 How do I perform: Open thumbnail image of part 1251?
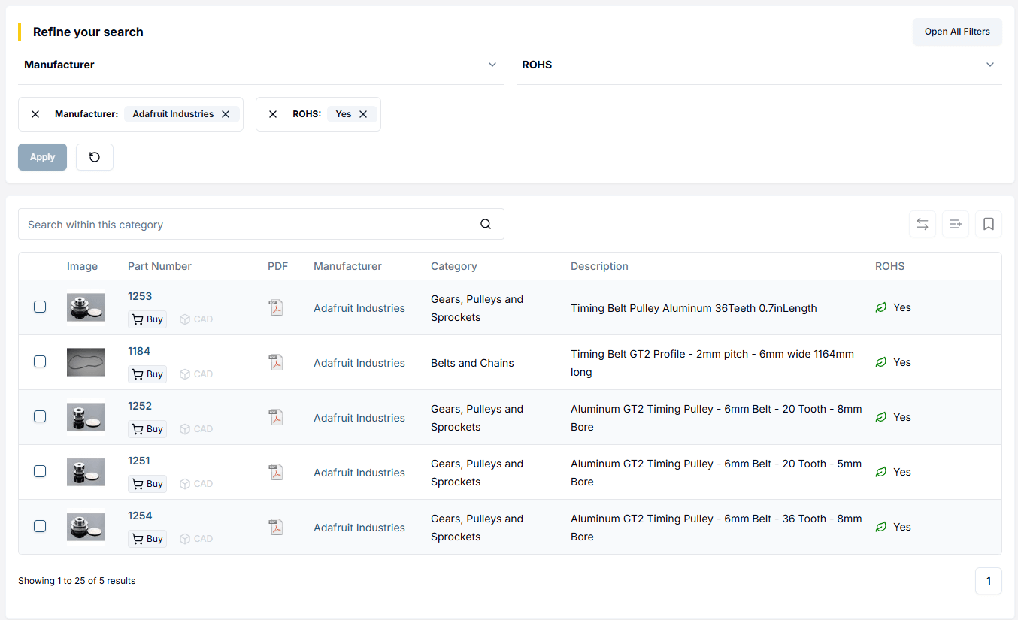pos(86,472)
